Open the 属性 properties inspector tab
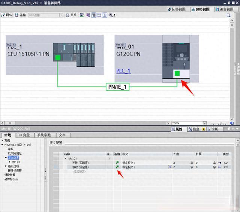The width and height of the screenshot is (240, 212). (179, 129)
